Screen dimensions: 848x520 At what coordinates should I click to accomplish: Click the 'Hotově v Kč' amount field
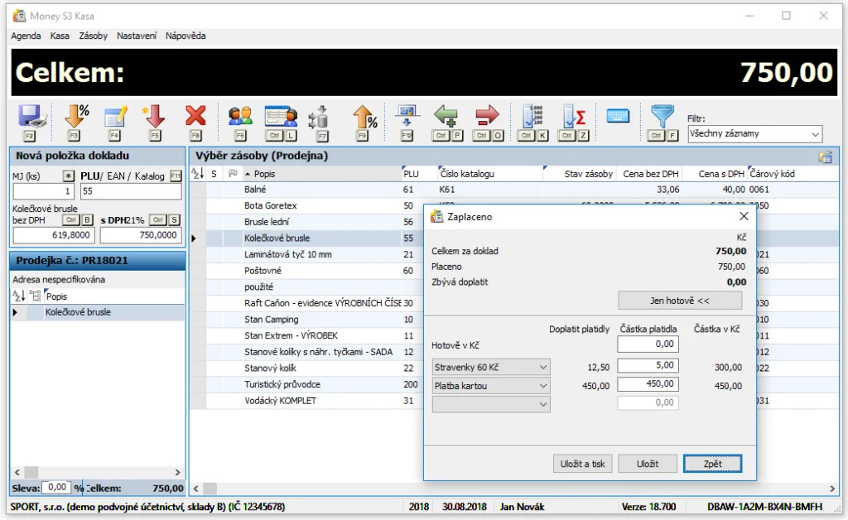(648, 344)
